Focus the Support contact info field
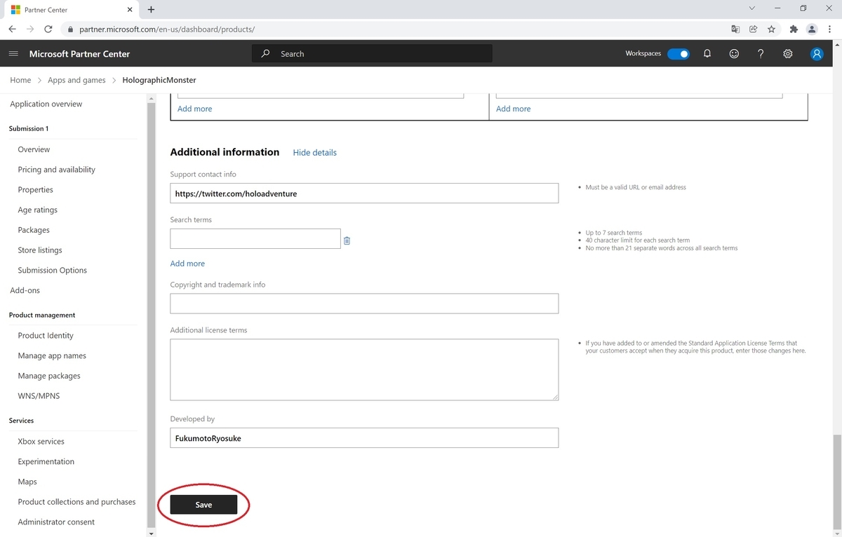842x537 pixels. 364,193
